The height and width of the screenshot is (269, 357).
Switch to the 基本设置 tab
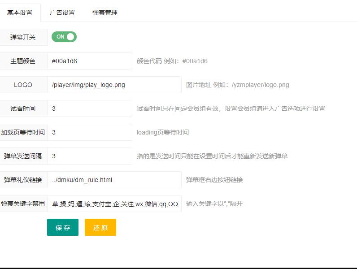(x=20, y=13)
